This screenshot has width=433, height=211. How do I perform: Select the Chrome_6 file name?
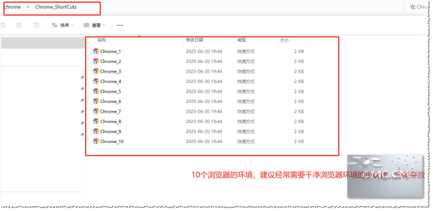[111, 101]
